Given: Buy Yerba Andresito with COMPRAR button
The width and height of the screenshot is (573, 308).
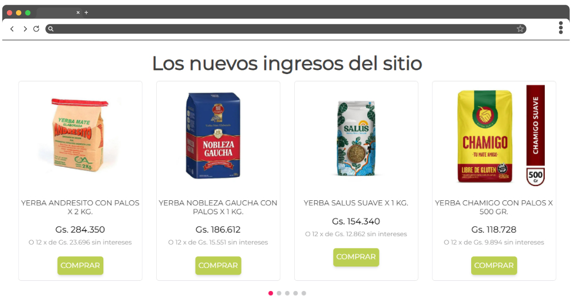Looking at the screenshot, I should click(x=80, y=265).
